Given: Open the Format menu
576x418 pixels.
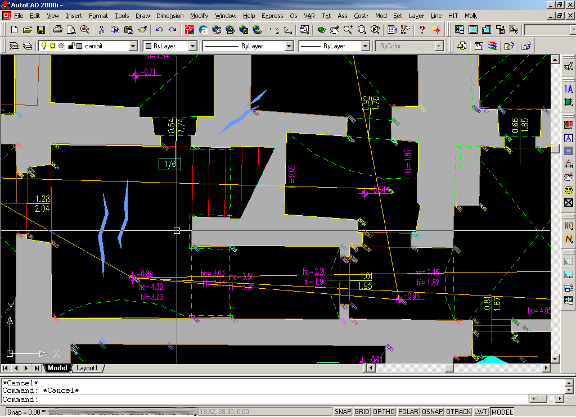Looking at the screenshot, I should tap(98, 16).
